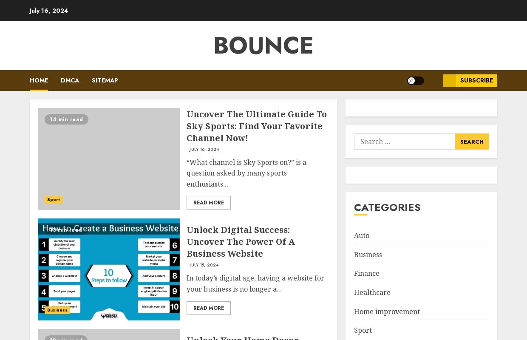Open the Business category in sidebar
The width and height of the screenshot is (527, 340).
click(x=368, y=255)
